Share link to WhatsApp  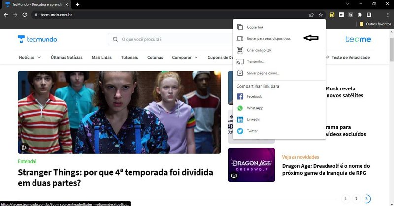point(279,108)
